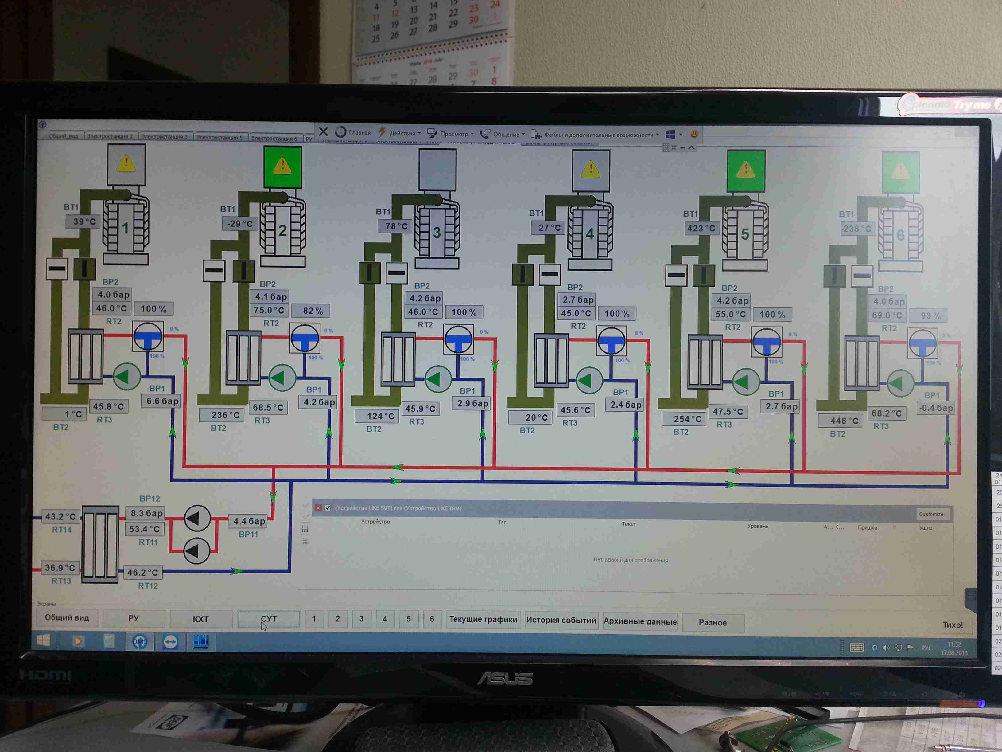Screen dimensions: 1002x752
Task: Uncheck the alarm filter checkbox
Action: coord(328,508)
